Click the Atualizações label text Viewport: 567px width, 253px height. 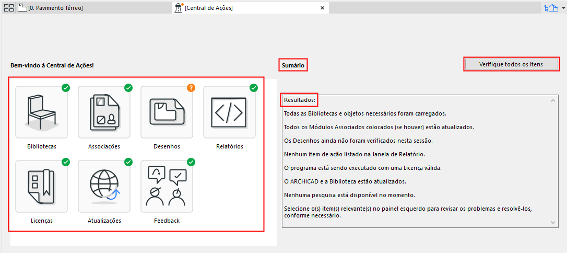point(104,221)
